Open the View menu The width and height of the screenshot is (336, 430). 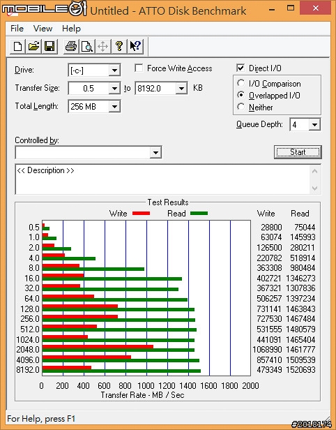coord(43,29)
